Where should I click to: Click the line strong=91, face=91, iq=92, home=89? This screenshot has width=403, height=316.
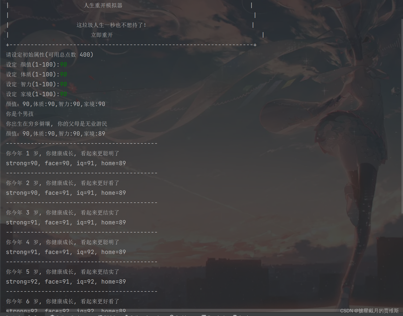[x=66, y=252]
